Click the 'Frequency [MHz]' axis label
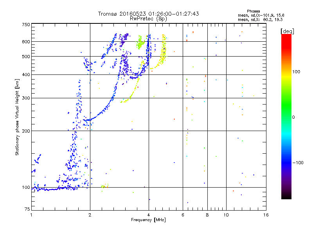 click(x=148, y=220)
